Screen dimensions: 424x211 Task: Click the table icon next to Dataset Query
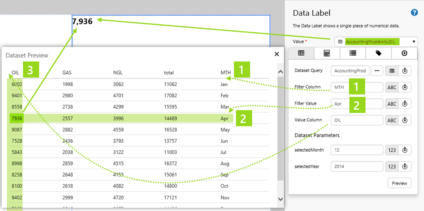click(392, 71)
